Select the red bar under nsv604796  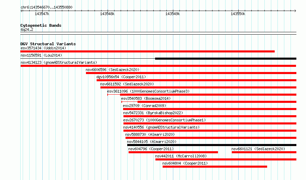point(173,152)
